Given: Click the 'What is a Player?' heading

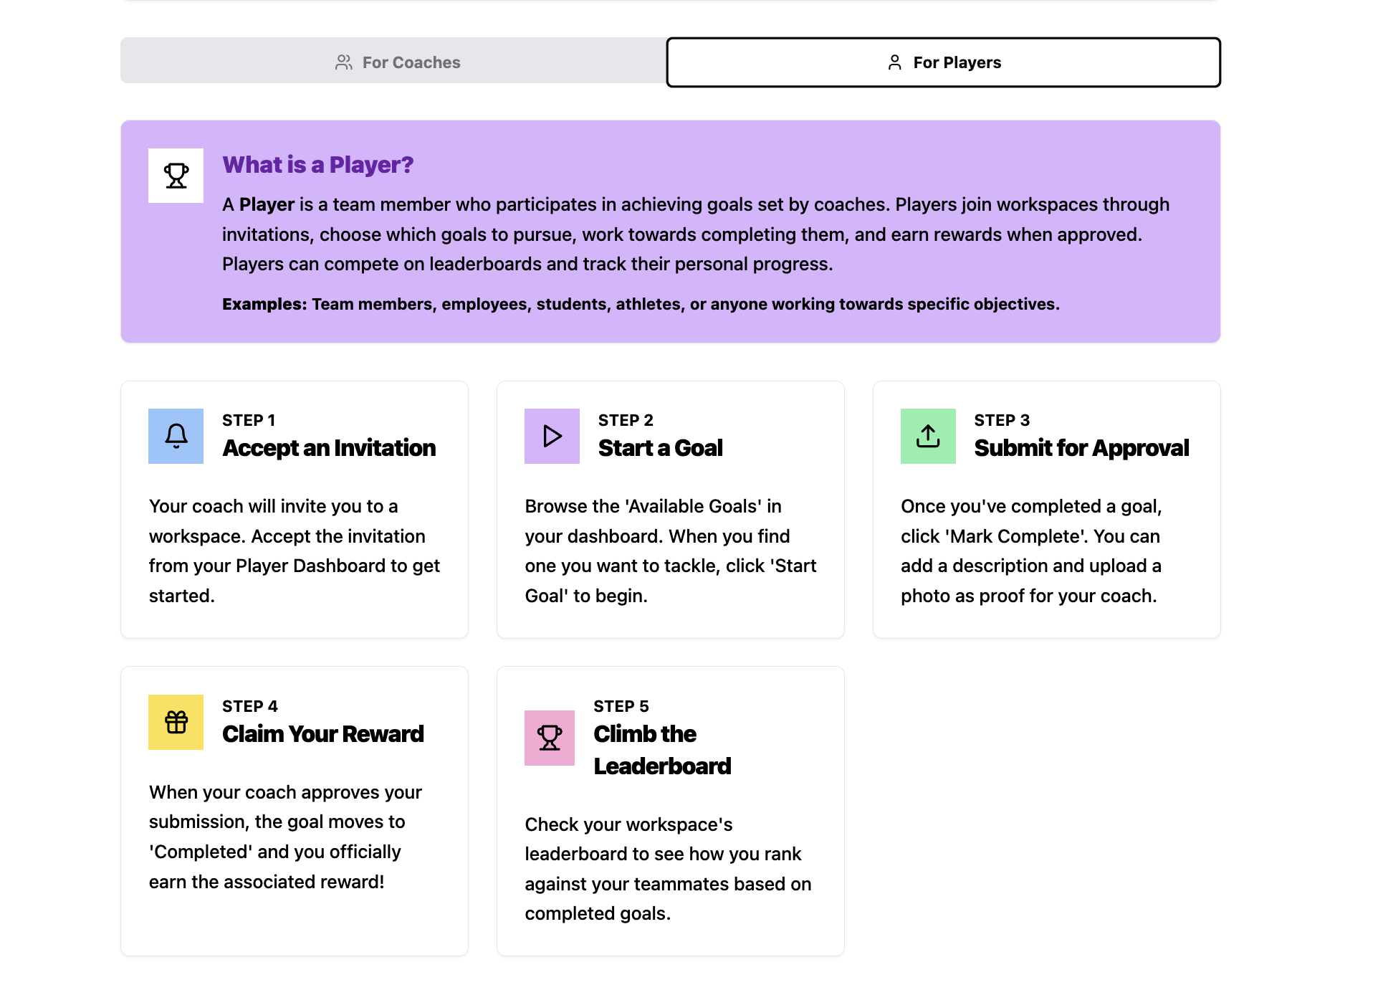Looking at the screenshot, I should (x=317, y=165).
